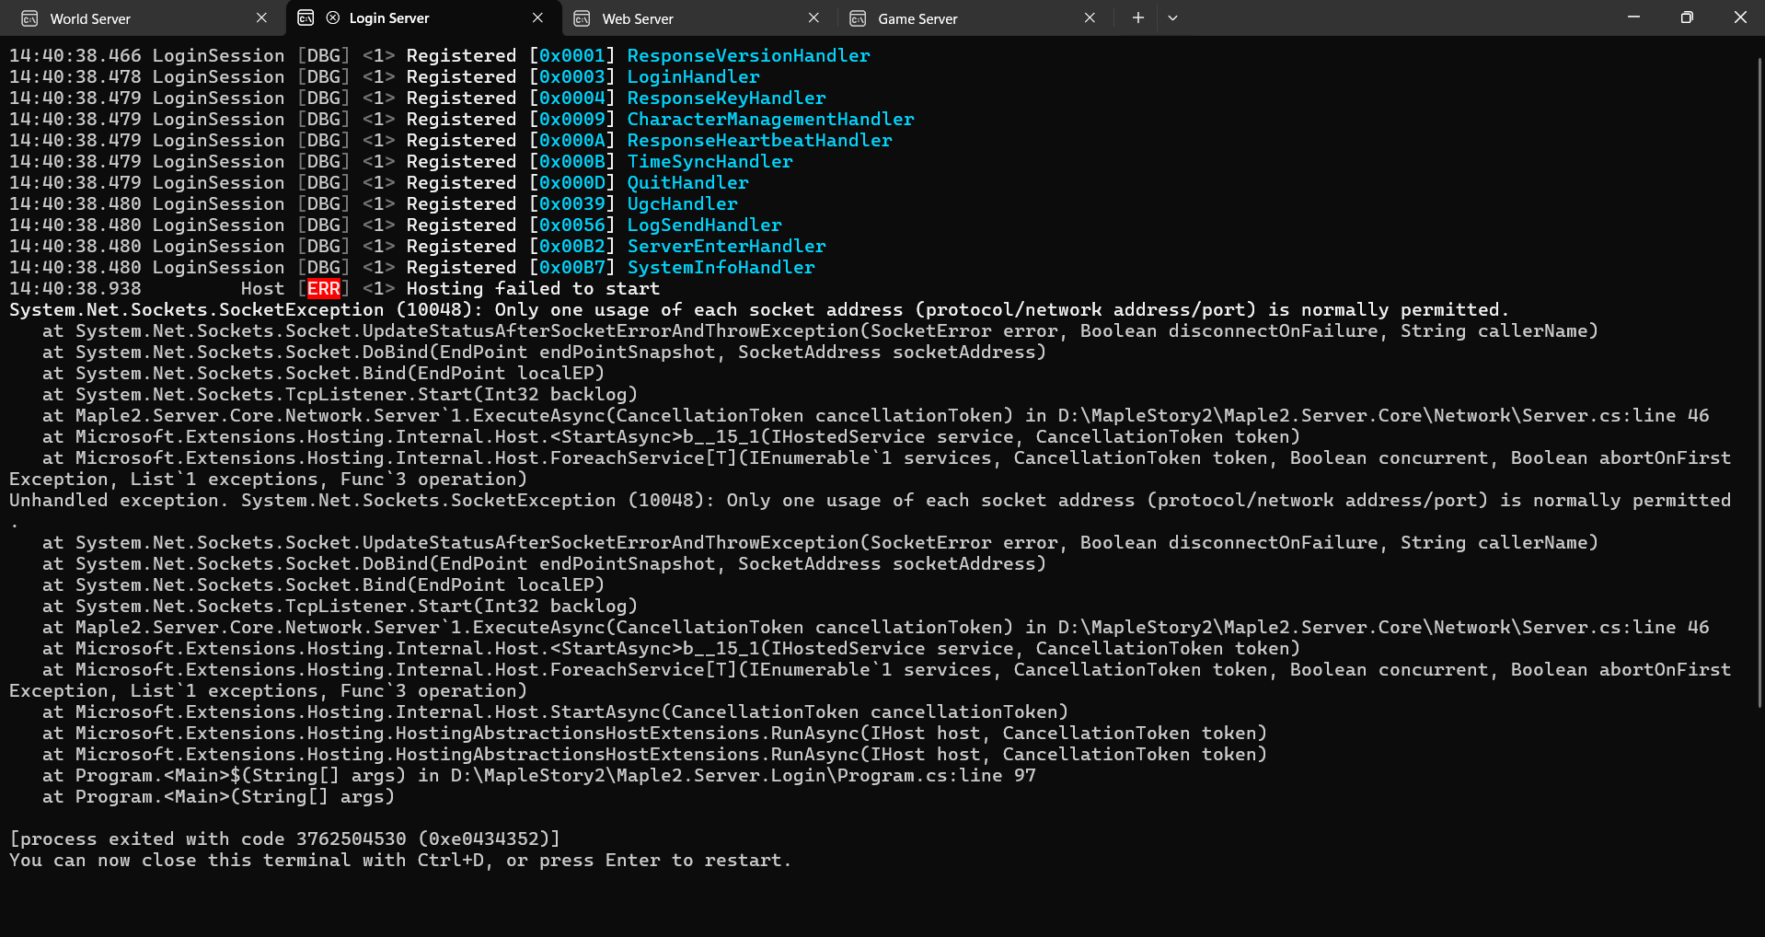Click the opcode 0x0001 in the log
Screen dimensions: 1765x937
pos(571,56)
